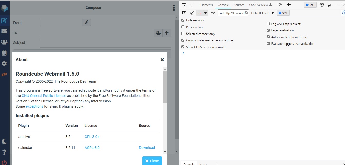Enable the Preserve log checkbox
Screen dimensions: 345x165
183,27
